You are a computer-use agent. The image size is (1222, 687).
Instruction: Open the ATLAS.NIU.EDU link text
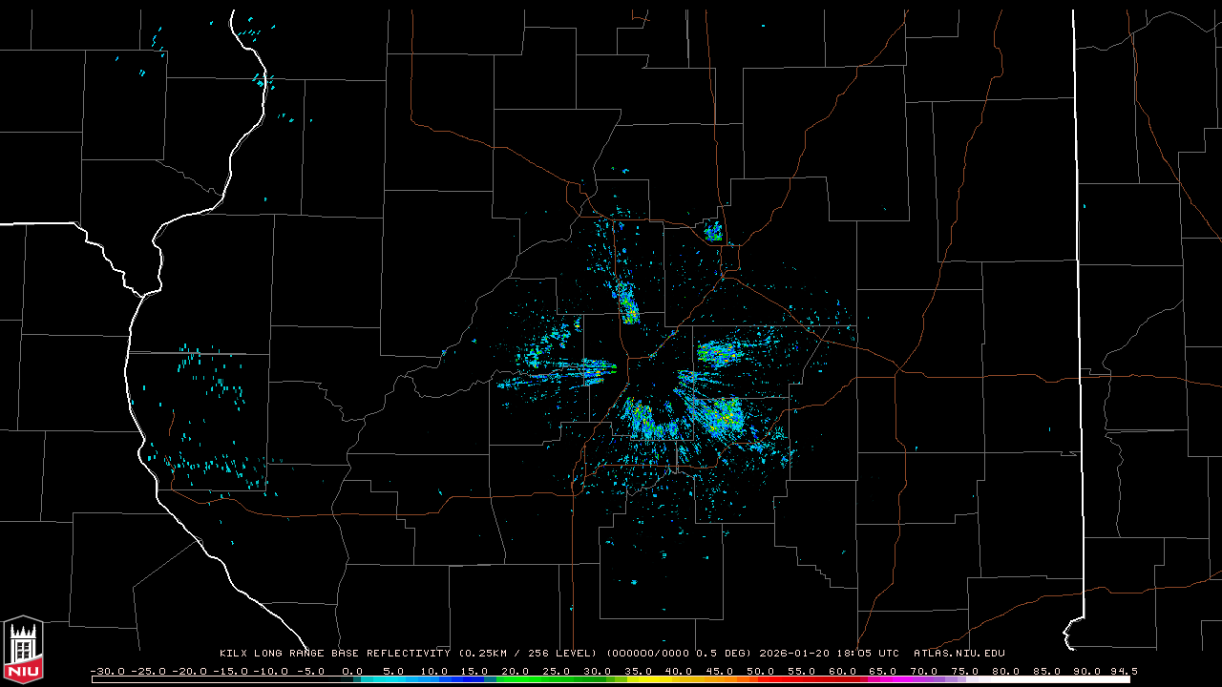tap(959, 654)
